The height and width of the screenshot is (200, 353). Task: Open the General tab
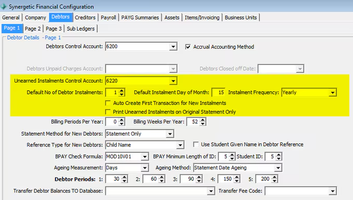[11, 18]
